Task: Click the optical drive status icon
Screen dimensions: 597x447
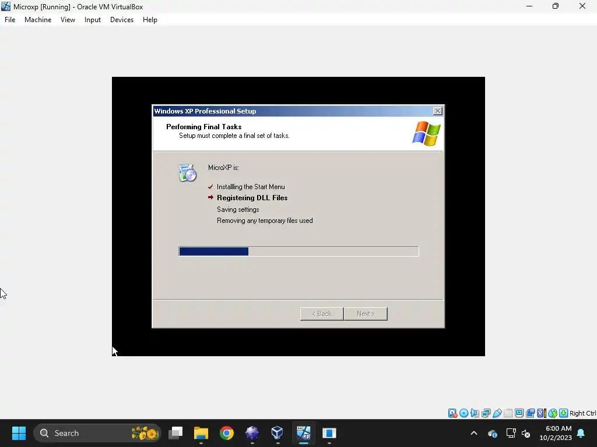Action: coord(463,413)
